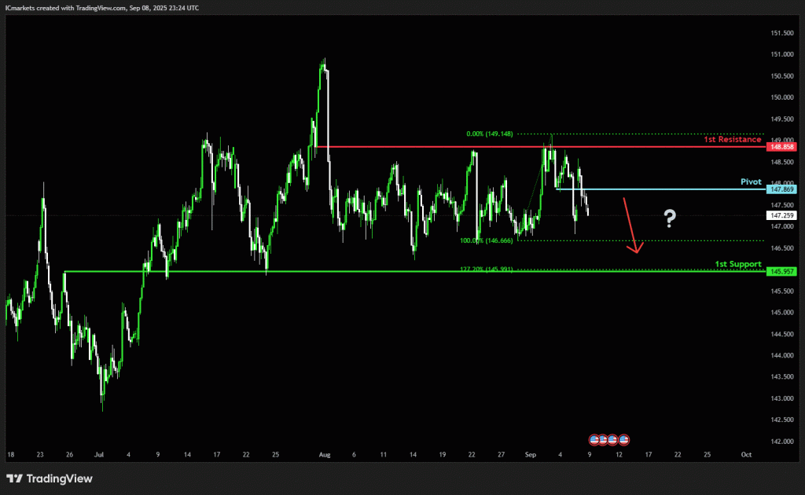Image resolution: width=805 pixels, height=495 pixels.
Task: Click the Sep label on the time axis
Action: click(x=531, y=454)
